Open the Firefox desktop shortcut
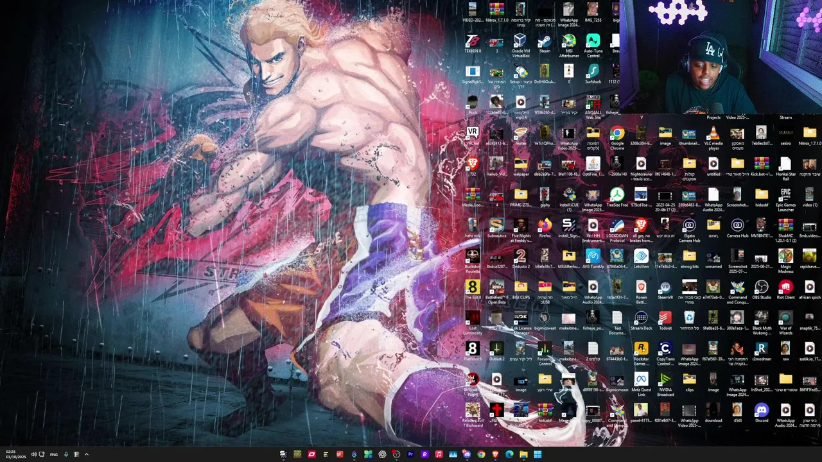This screenshot has width=822, height=462. (545, 227)
